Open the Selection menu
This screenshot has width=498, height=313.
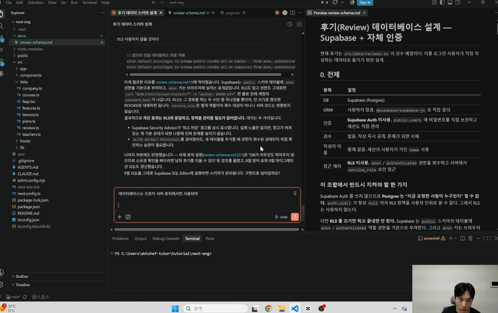35,3
